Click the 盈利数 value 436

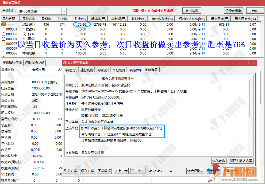[x=46, y=25]
